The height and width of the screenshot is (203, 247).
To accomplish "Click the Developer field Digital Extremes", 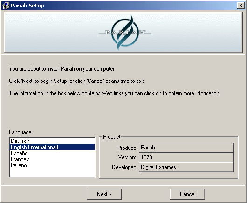I will click(x=186, y=167).
